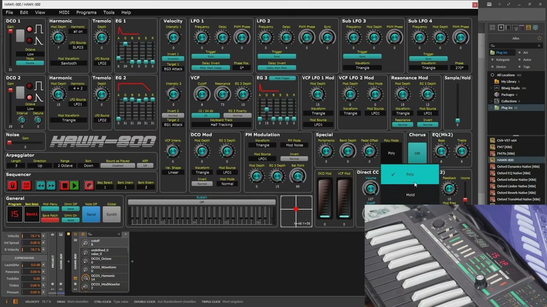
Task: Select the monitor icon in Bitwig browser toolbar
Action: (x=535, y=28)
